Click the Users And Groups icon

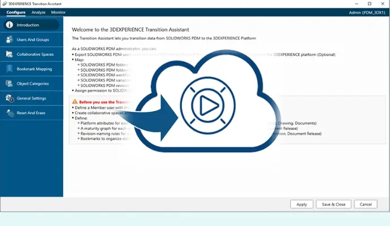10,40
